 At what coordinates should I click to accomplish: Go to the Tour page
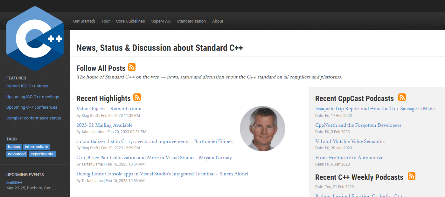106,21
